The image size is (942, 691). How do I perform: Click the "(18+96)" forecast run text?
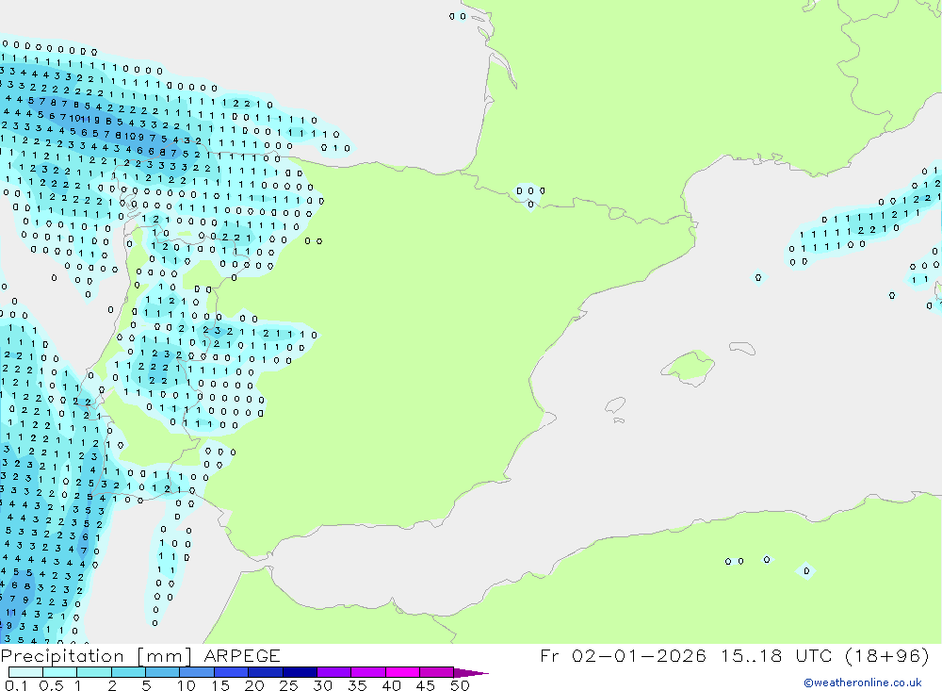[886, 655]
